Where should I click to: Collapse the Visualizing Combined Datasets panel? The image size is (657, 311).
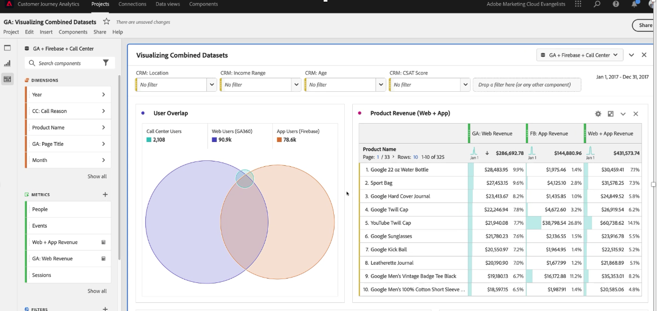click(x=632, y=55)
